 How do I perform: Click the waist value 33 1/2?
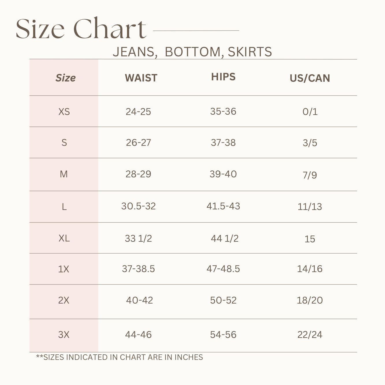pyautogui.click(x=138, y=239)
